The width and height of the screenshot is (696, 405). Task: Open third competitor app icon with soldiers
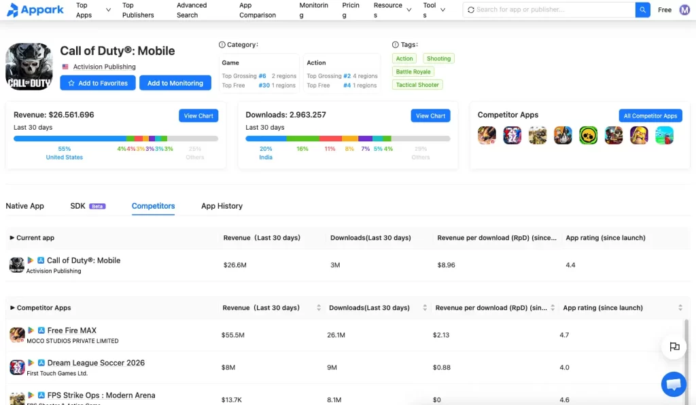pos(538,135)
